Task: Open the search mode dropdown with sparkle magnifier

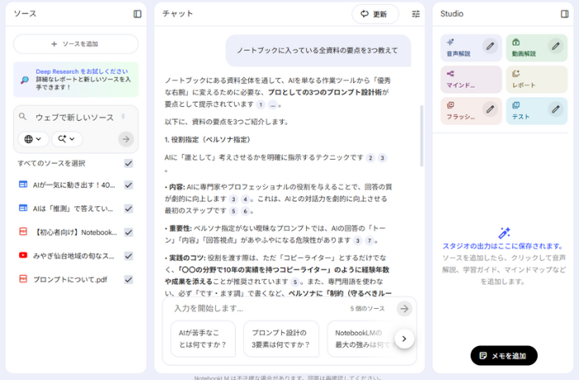Action: pos(66,139)
